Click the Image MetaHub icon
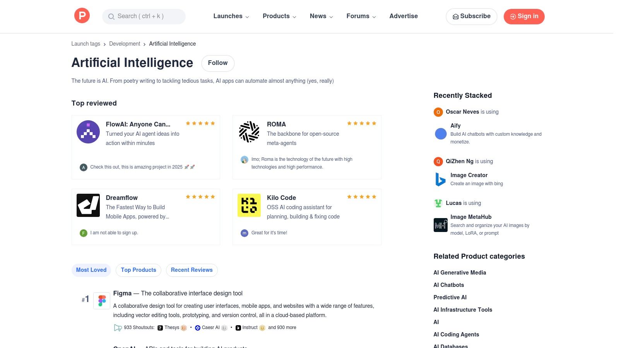The height and width of the screenshot is (348, 619). tap(440, 225)
